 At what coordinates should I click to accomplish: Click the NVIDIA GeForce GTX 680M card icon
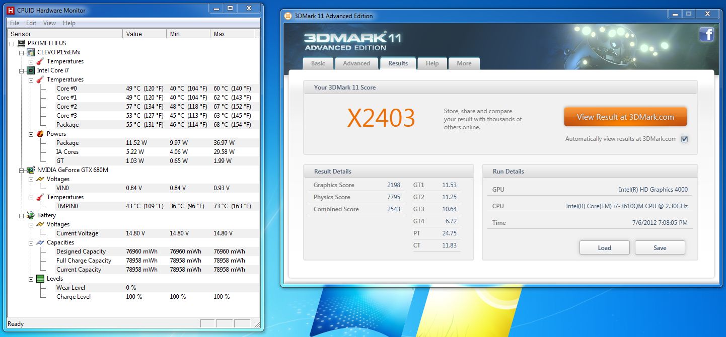click(x=31, y=170)
